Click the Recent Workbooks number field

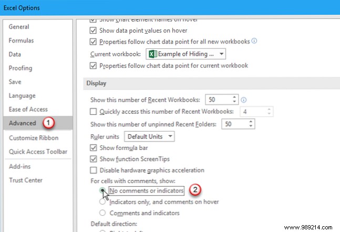(219, 99)
